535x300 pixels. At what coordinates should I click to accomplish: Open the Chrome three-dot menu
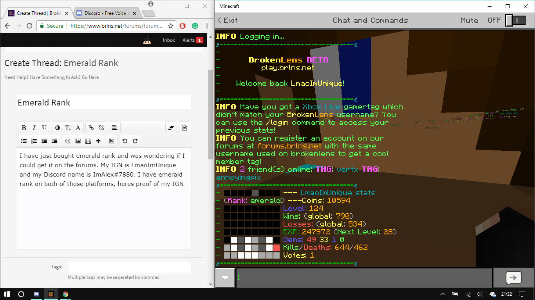click(x=206, y=26)
